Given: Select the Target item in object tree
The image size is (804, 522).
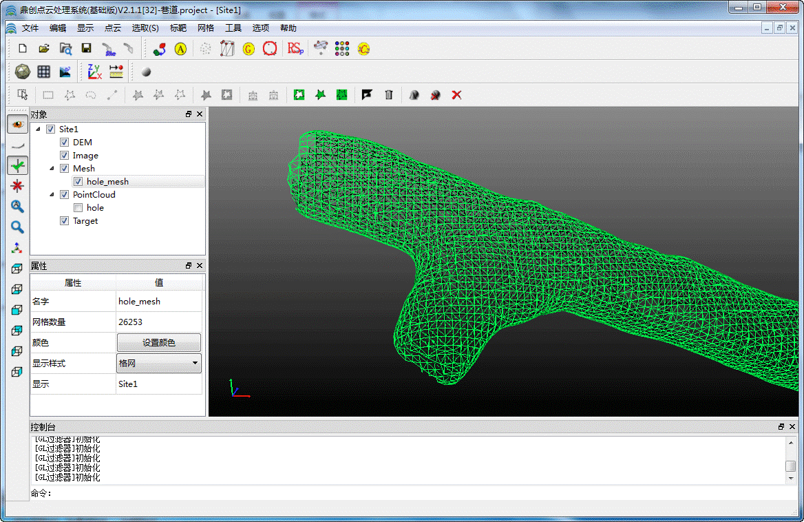Looking at the screenshot, I should [85, 221].
